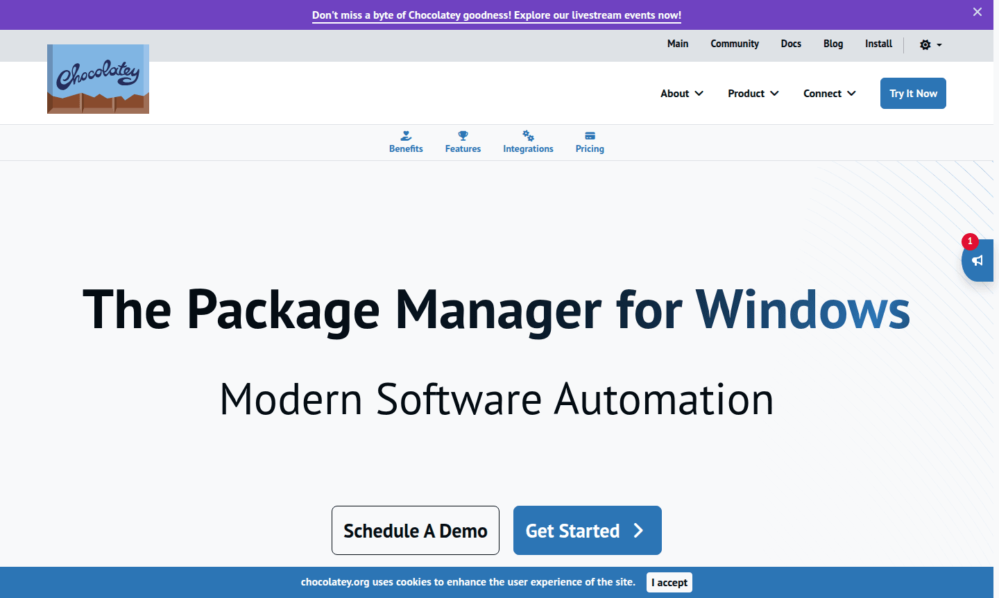This screenshot has width=999, height=598.
Task: Expand the Product dropdown
Action: click(753, 93)
